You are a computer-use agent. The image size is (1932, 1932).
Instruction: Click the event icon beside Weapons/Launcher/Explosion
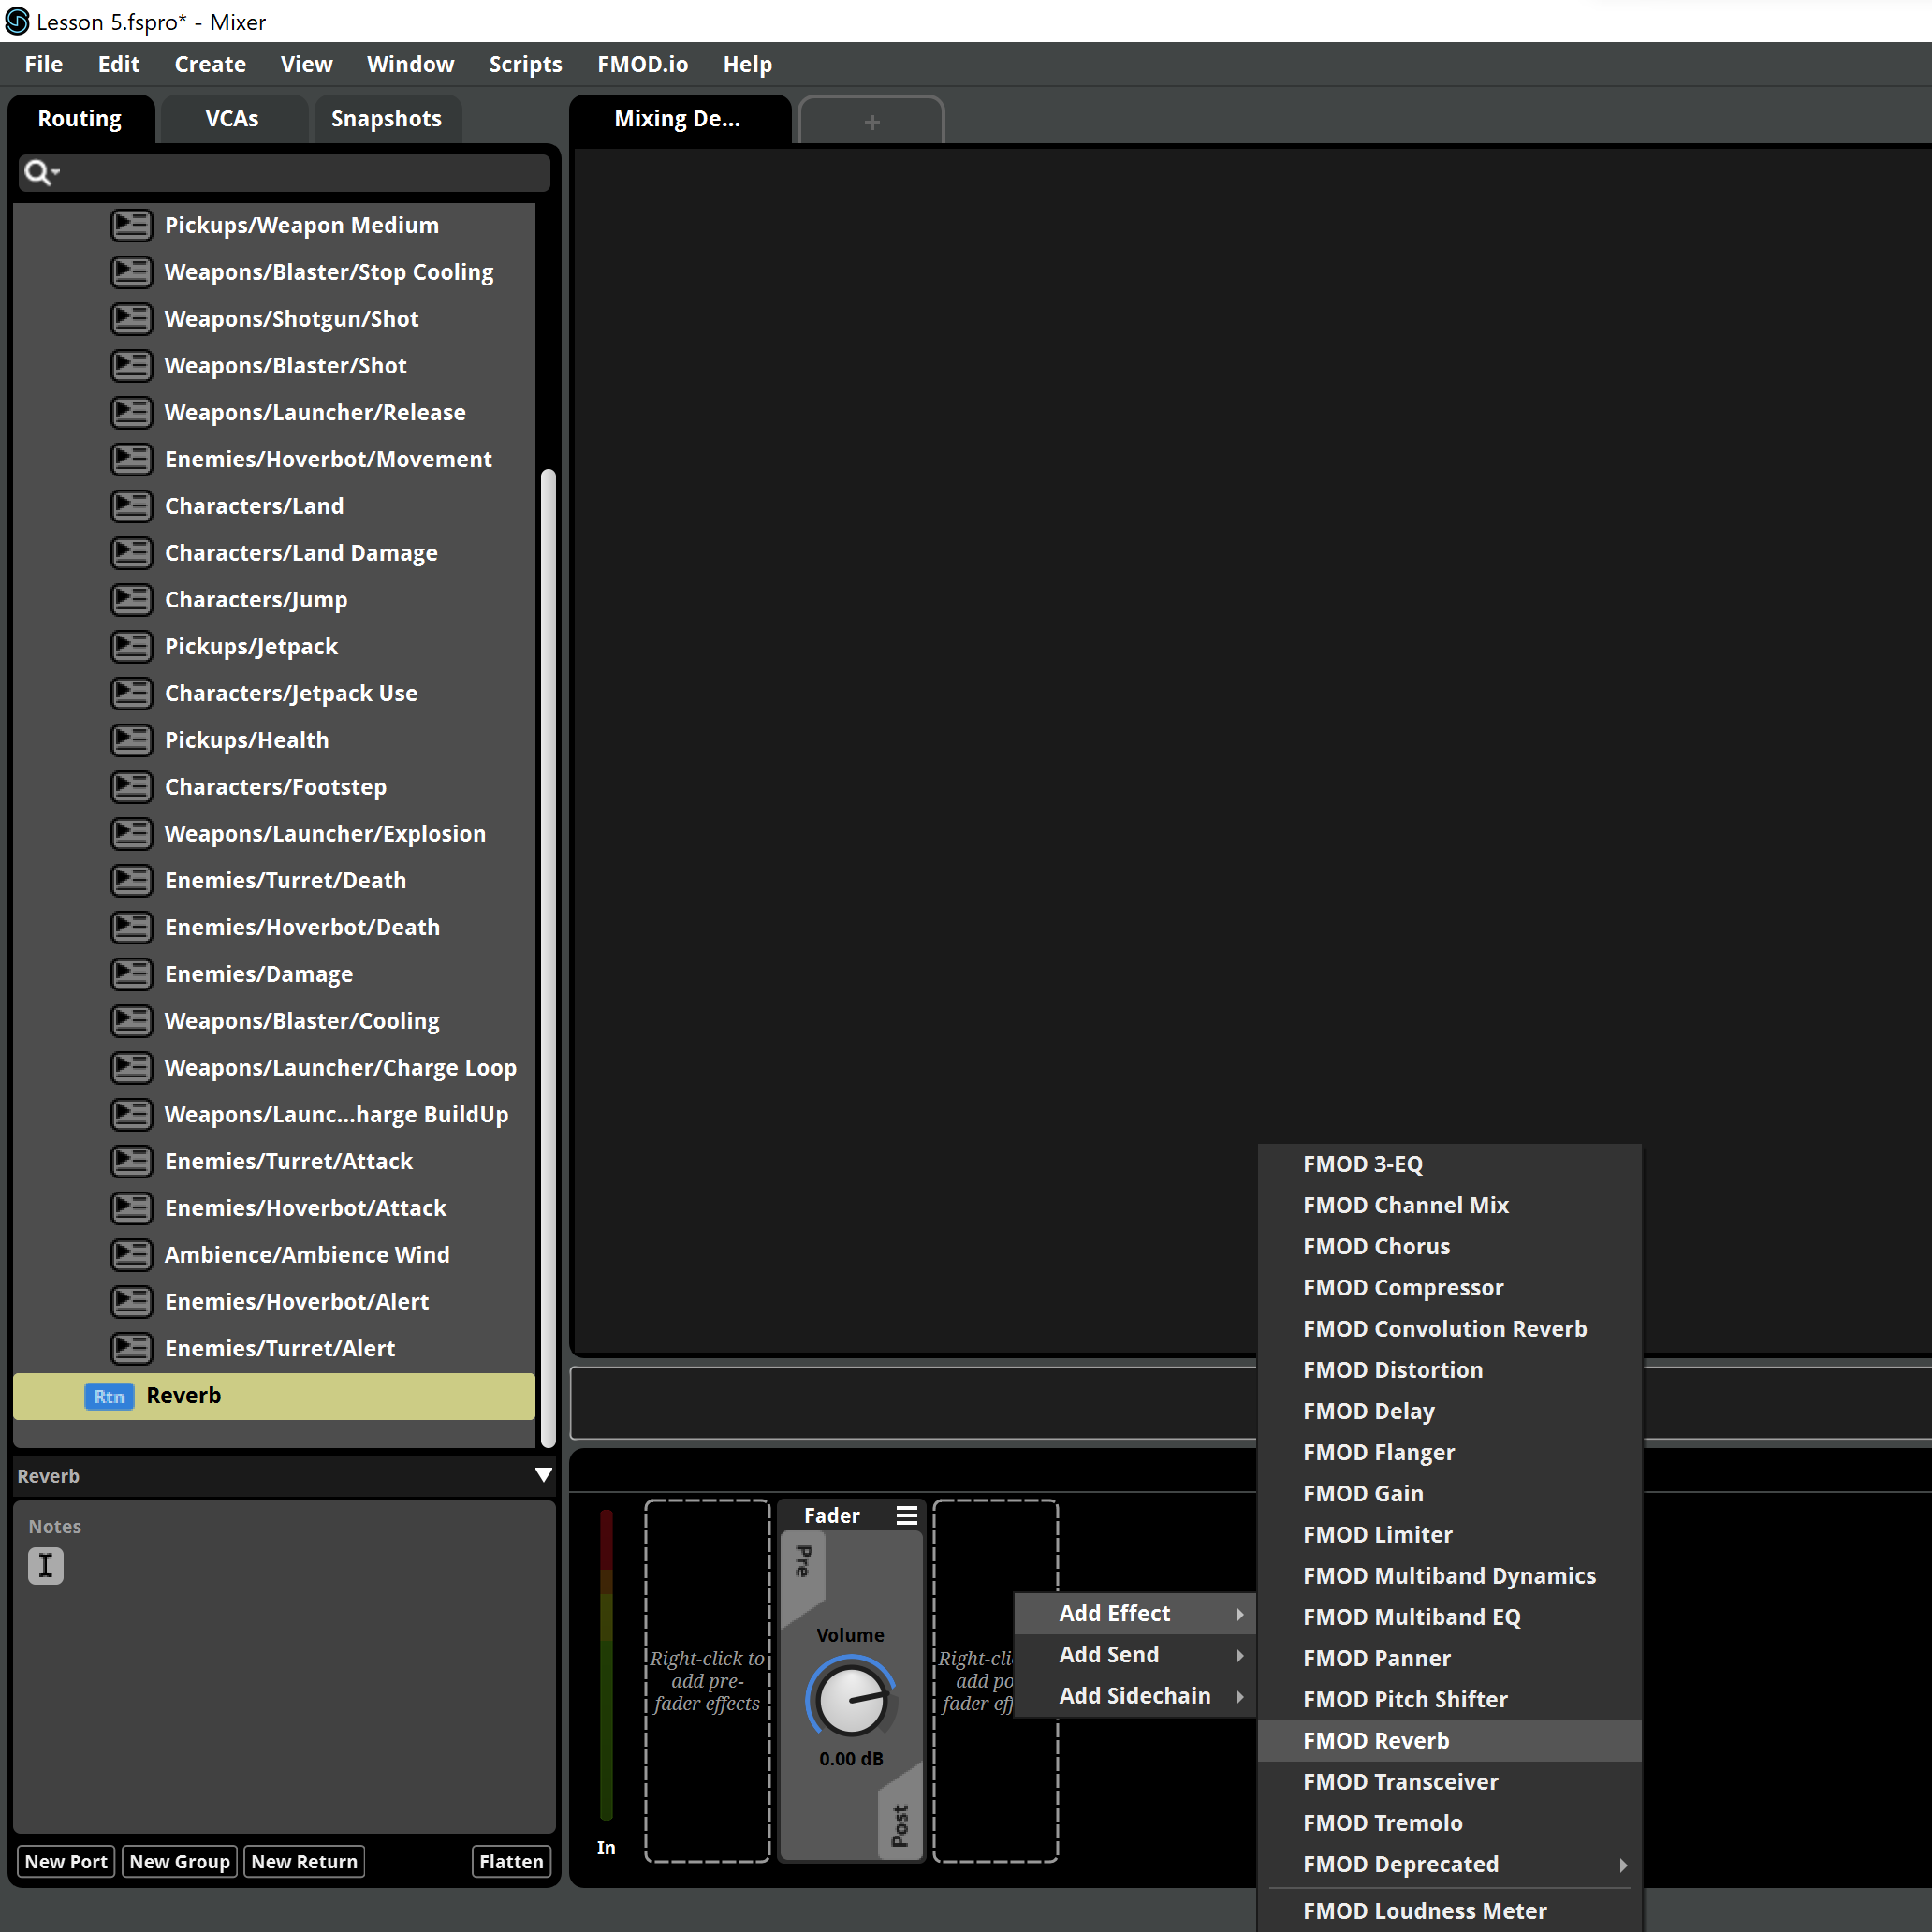point(131,834)
